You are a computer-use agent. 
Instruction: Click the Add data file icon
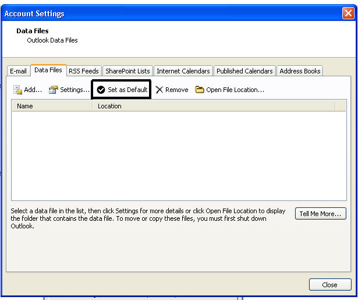(x=17, y=90)
